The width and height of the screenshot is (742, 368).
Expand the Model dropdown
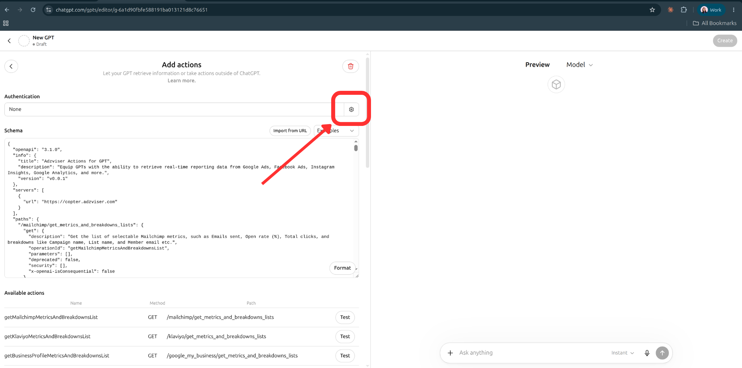(579, 65)
